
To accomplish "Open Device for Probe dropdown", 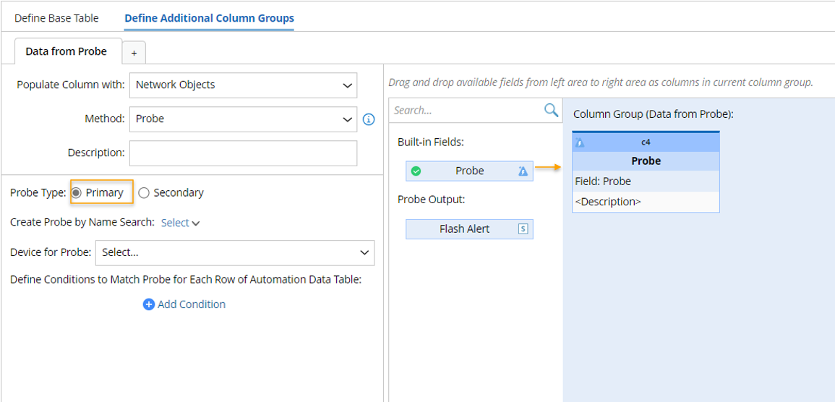I will point(235,252).
